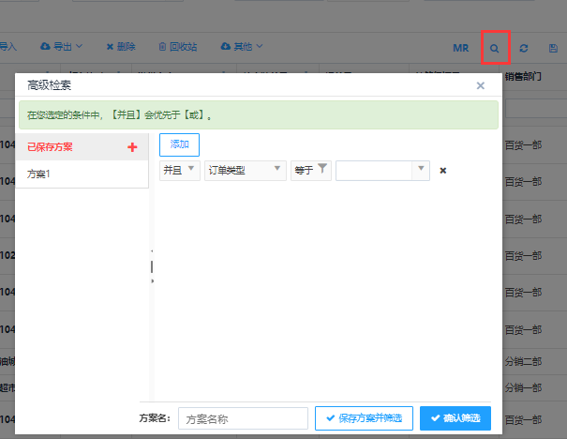Image resolution: width=567 pixels, height=439 pixels.
Task: Click 确认筛选 confirm filter button
Action: click(455, 418)
